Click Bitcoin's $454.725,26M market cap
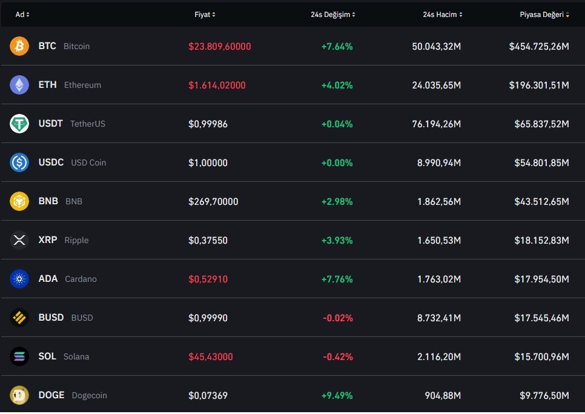The image size is (585, 414). 538,46
